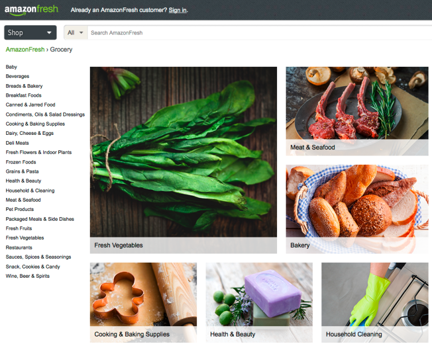The image size is (432, 348).
Task: Select Sauces, Spices & Seasonings
Action: (38, 257)
